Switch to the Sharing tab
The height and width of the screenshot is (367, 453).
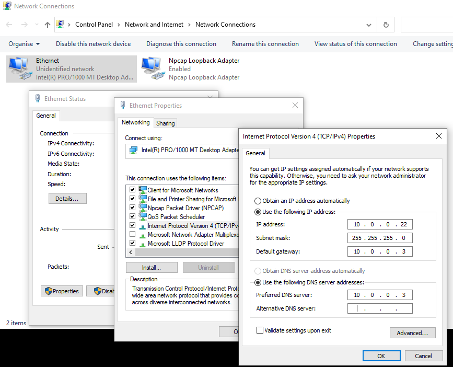[x=165, y=123]
